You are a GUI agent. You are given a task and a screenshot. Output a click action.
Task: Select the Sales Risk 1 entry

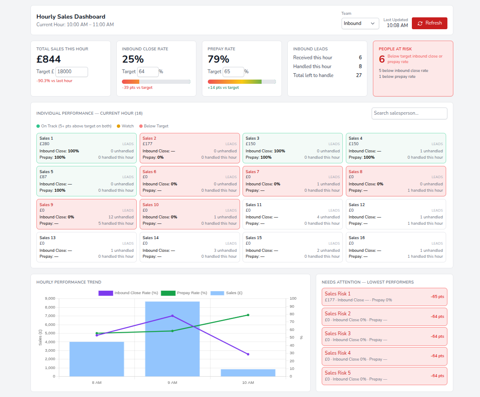click(384, 297)
